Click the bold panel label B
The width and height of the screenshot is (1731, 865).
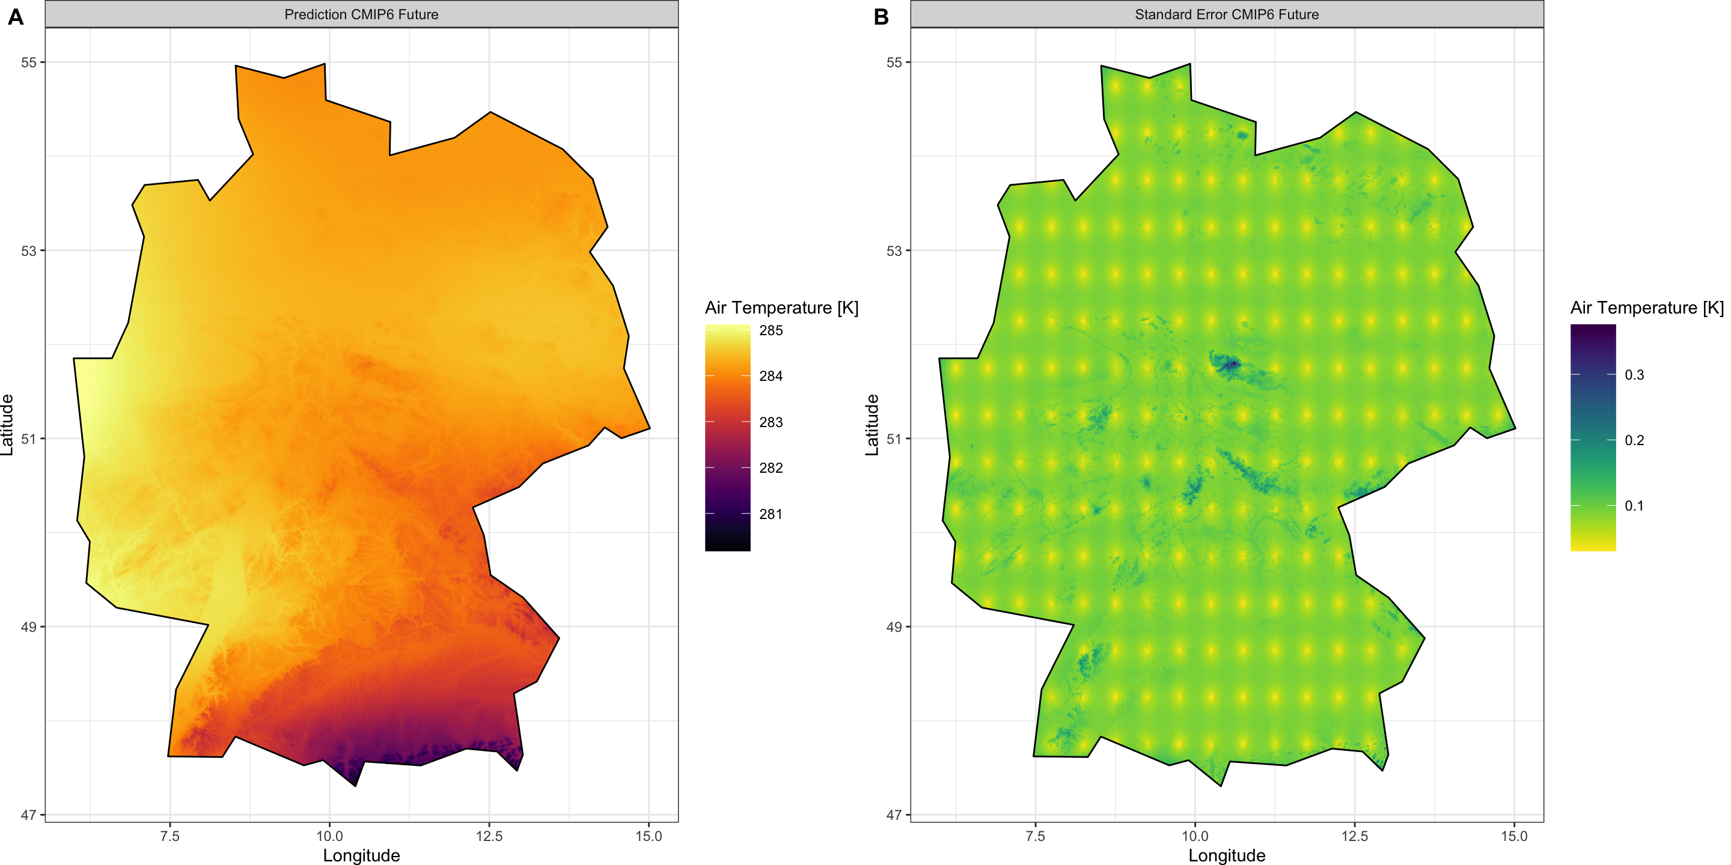pyautogui.click(x=881, y=17)
